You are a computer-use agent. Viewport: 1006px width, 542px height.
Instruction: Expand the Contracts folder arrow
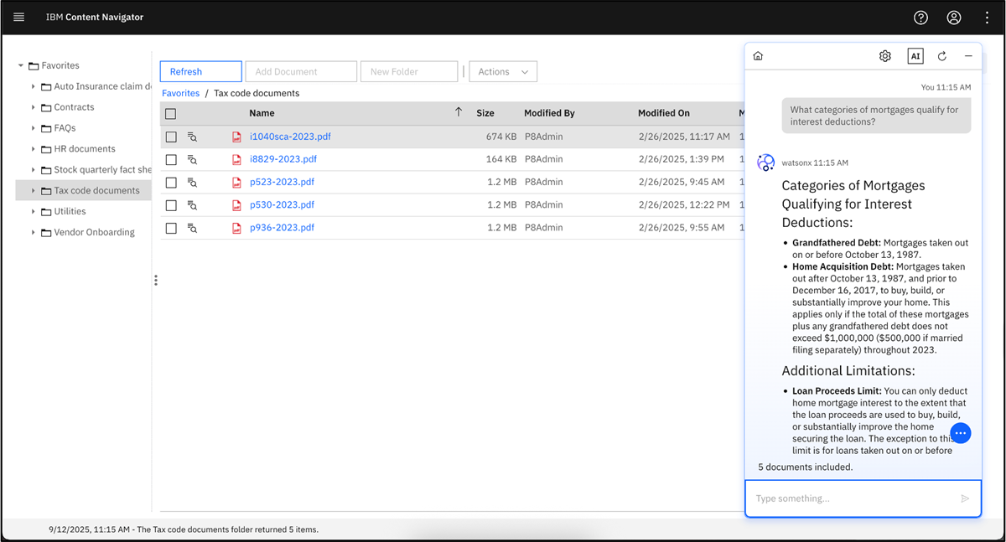coord(34,107)
